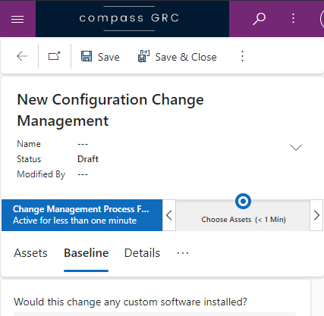The width and height of the screenshot is (324, 316).
Task: Select the Choose Assets stage circle
Action: [x=243, y=202]
